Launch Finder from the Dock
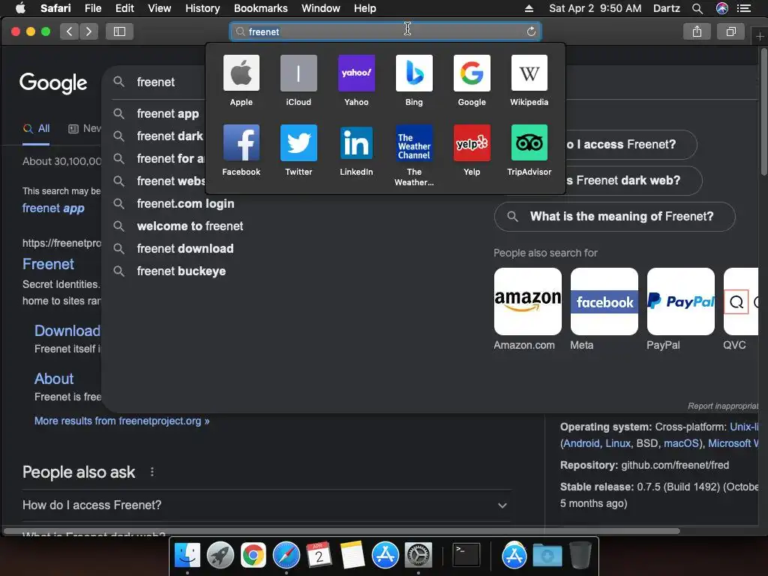Image resolution: width=768 pixels, height=576 pixels. 187,556
